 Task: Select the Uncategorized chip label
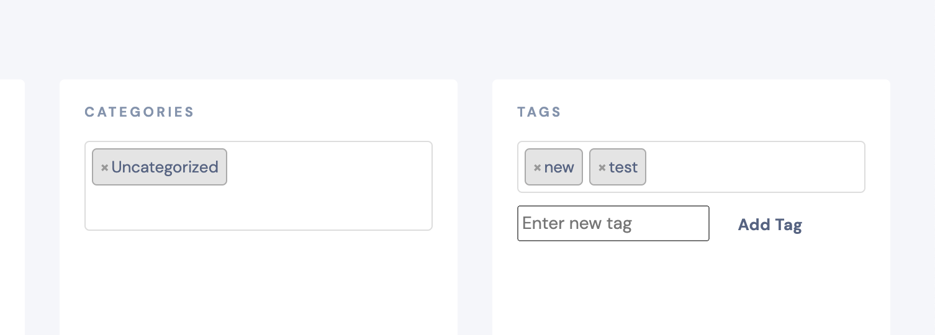coord(165,167)
